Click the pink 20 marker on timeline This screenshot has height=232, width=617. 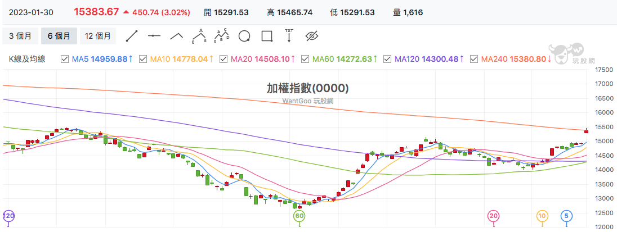tap(494, 216)
